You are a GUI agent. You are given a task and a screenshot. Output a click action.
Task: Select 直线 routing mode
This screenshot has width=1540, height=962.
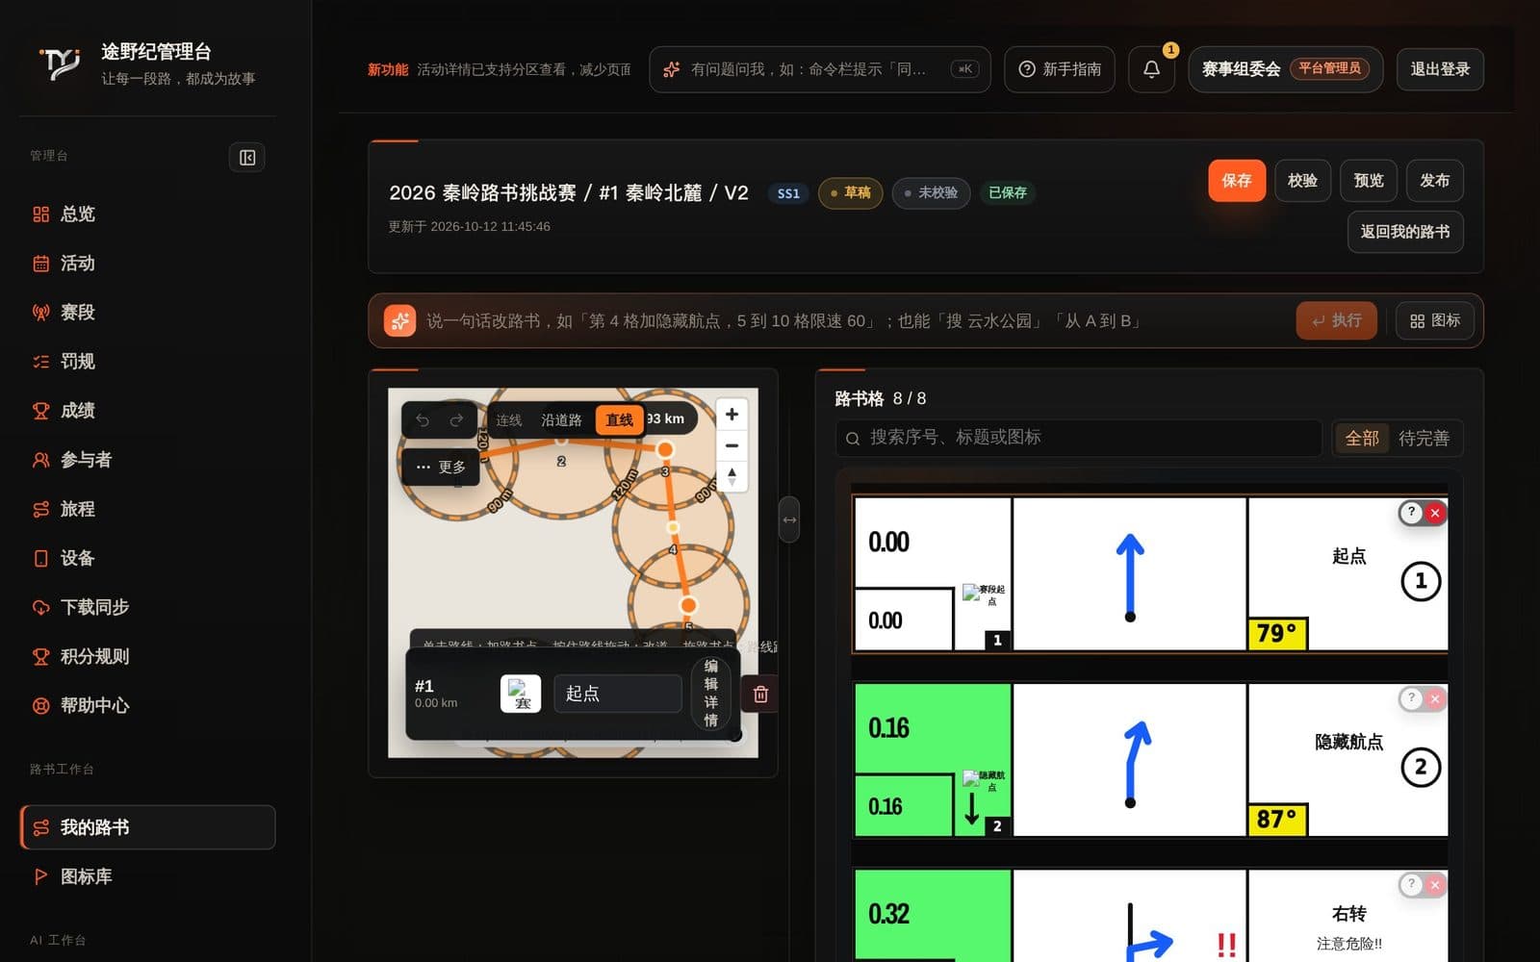(619, 420)
